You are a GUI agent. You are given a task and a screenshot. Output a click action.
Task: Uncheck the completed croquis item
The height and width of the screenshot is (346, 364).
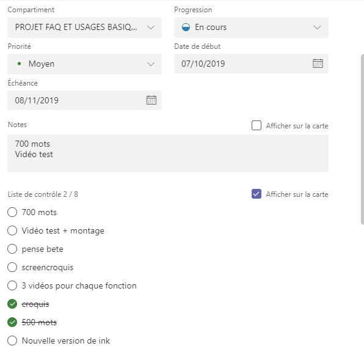pos(12,304)
